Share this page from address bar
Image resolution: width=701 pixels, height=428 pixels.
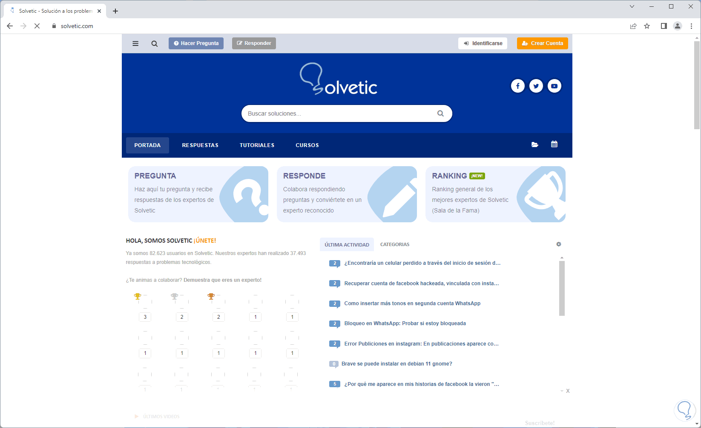(x=633, y=26)
